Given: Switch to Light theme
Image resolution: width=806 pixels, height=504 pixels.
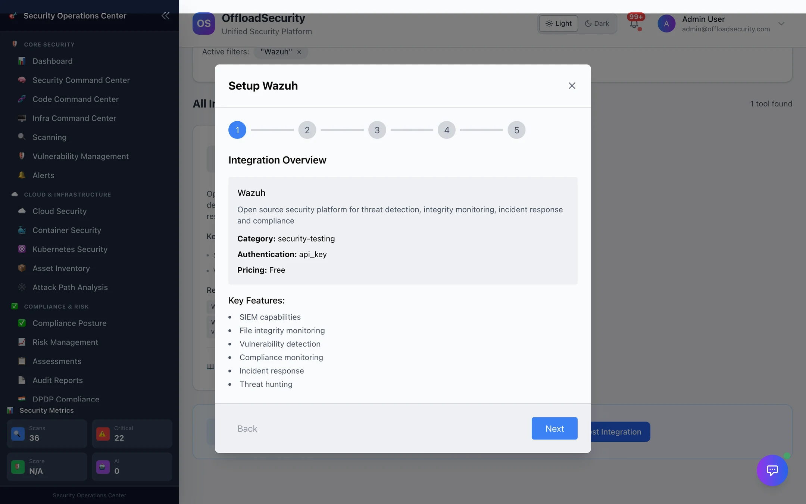Looking at the screenshot, I should [559, 24].
